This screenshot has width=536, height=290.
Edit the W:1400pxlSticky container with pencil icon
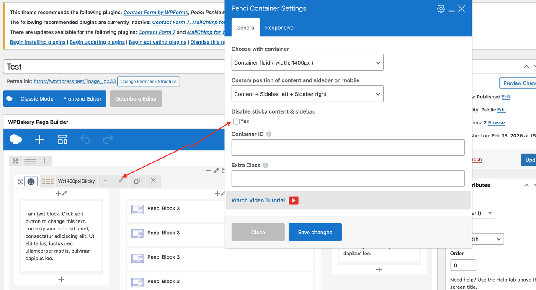[121, 181]
